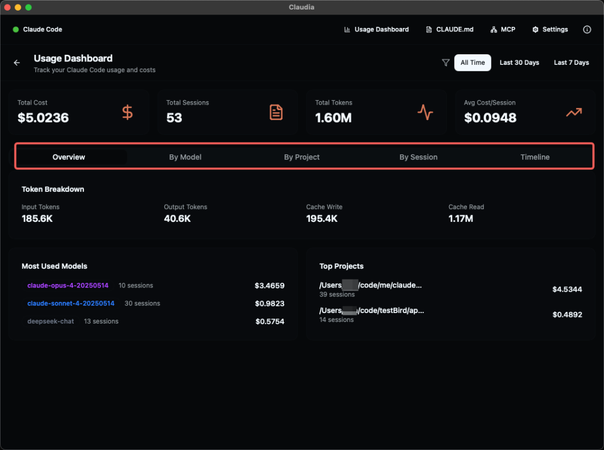Viewport: 604px width, 450px height.
Task: Click the Token Breakdown heading
Action: tap(53, 190)
